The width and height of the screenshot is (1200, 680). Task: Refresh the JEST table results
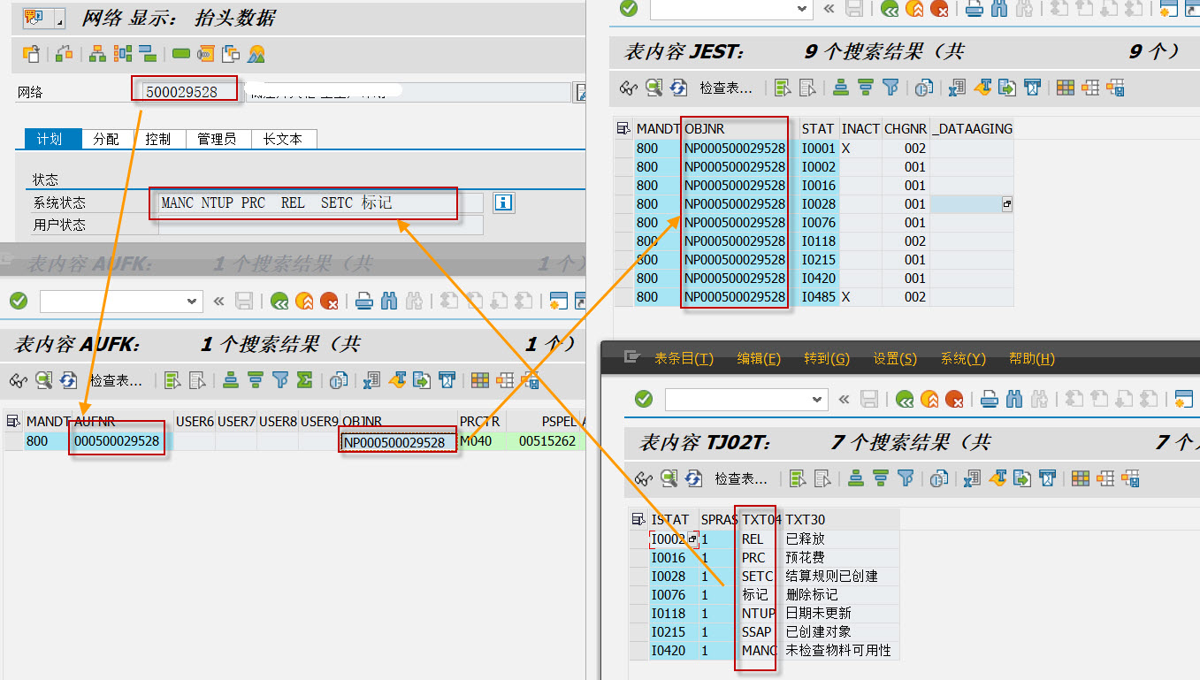[676, 88]
